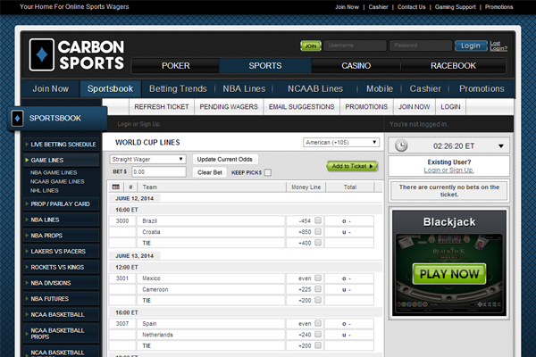This screenshot has width=536, height=357.
Task: Click Refresh Ticket toolbar button
Action: point(162,107)
